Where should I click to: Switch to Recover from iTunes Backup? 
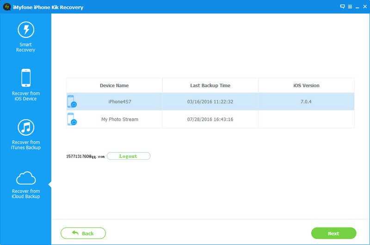pyautogui.click(x=25, y=134)
